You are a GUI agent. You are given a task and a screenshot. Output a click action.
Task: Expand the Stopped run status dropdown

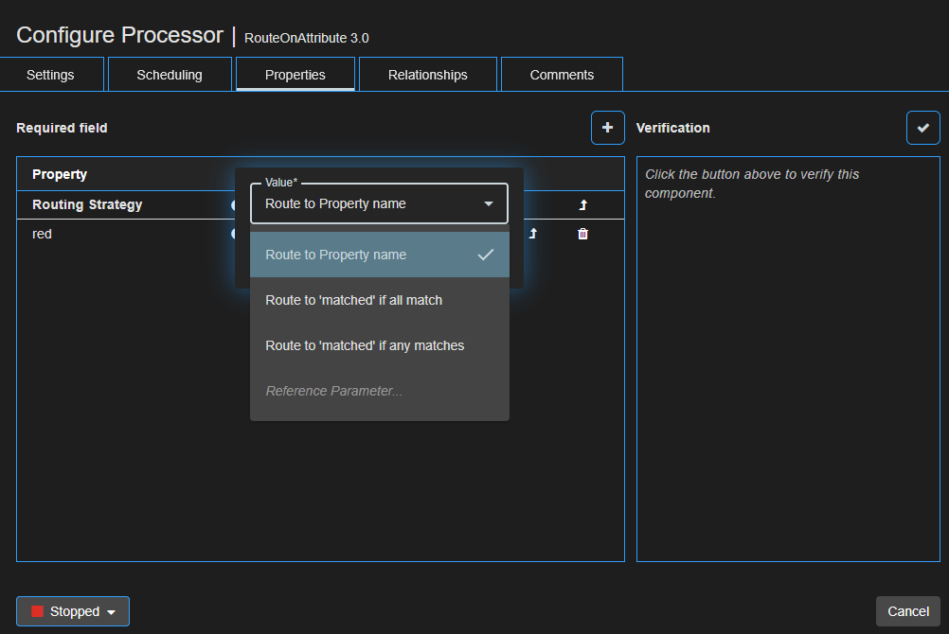click(112, 612)
